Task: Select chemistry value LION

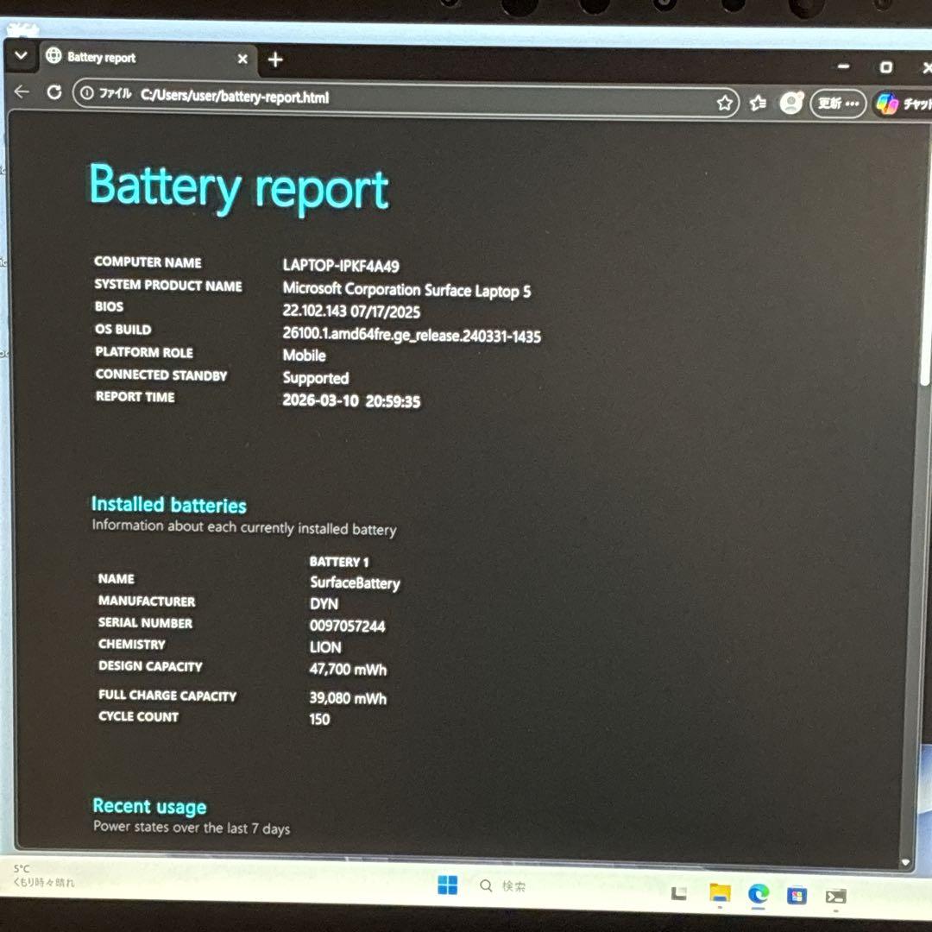Action: point(325,647)
